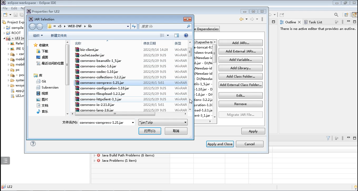The image size is (358, 191).
Task: Click the filter funnel icon in Problems view
Action: (x=328, y=138)
